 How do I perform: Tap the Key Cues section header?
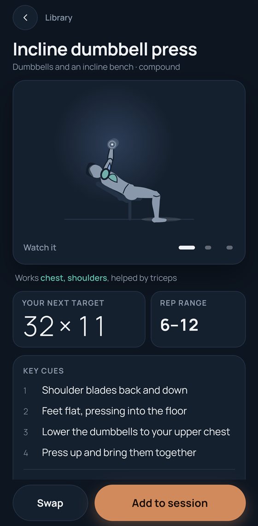tap(44, 371)
